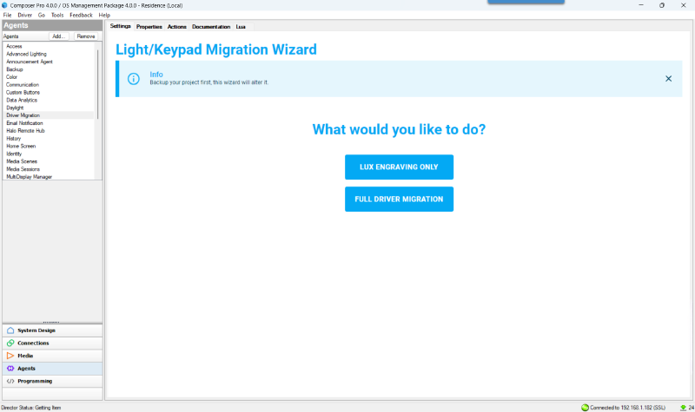Select the Data Analytics agent
Screen dimensions: 695x412
22,100
